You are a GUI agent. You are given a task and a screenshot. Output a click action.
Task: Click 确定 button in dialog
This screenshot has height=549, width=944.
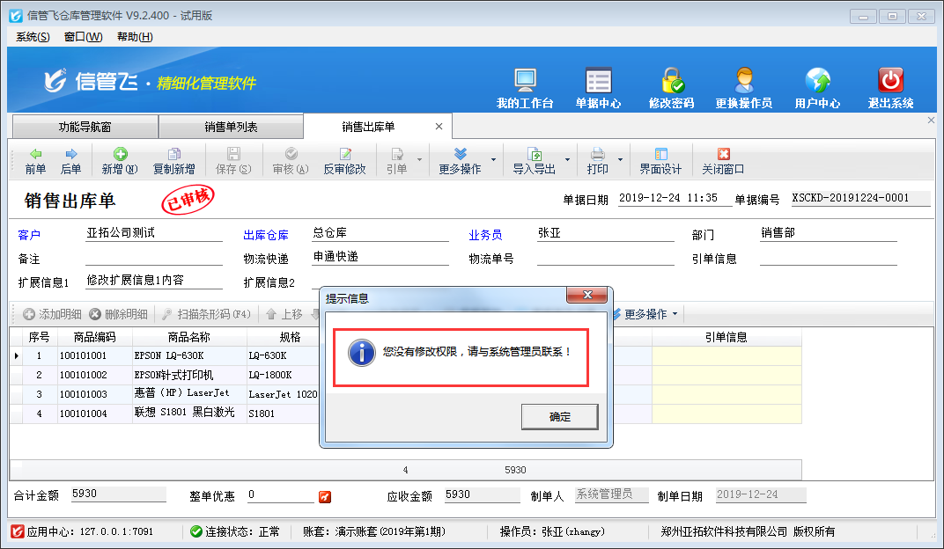pyautogui.click(x=559, y=417)
